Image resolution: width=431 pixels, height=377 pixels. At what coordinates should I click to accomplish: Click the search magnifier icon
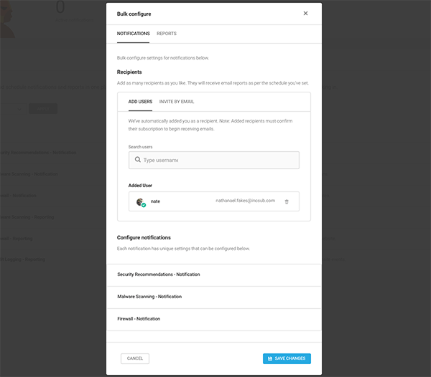click(138, 160)
